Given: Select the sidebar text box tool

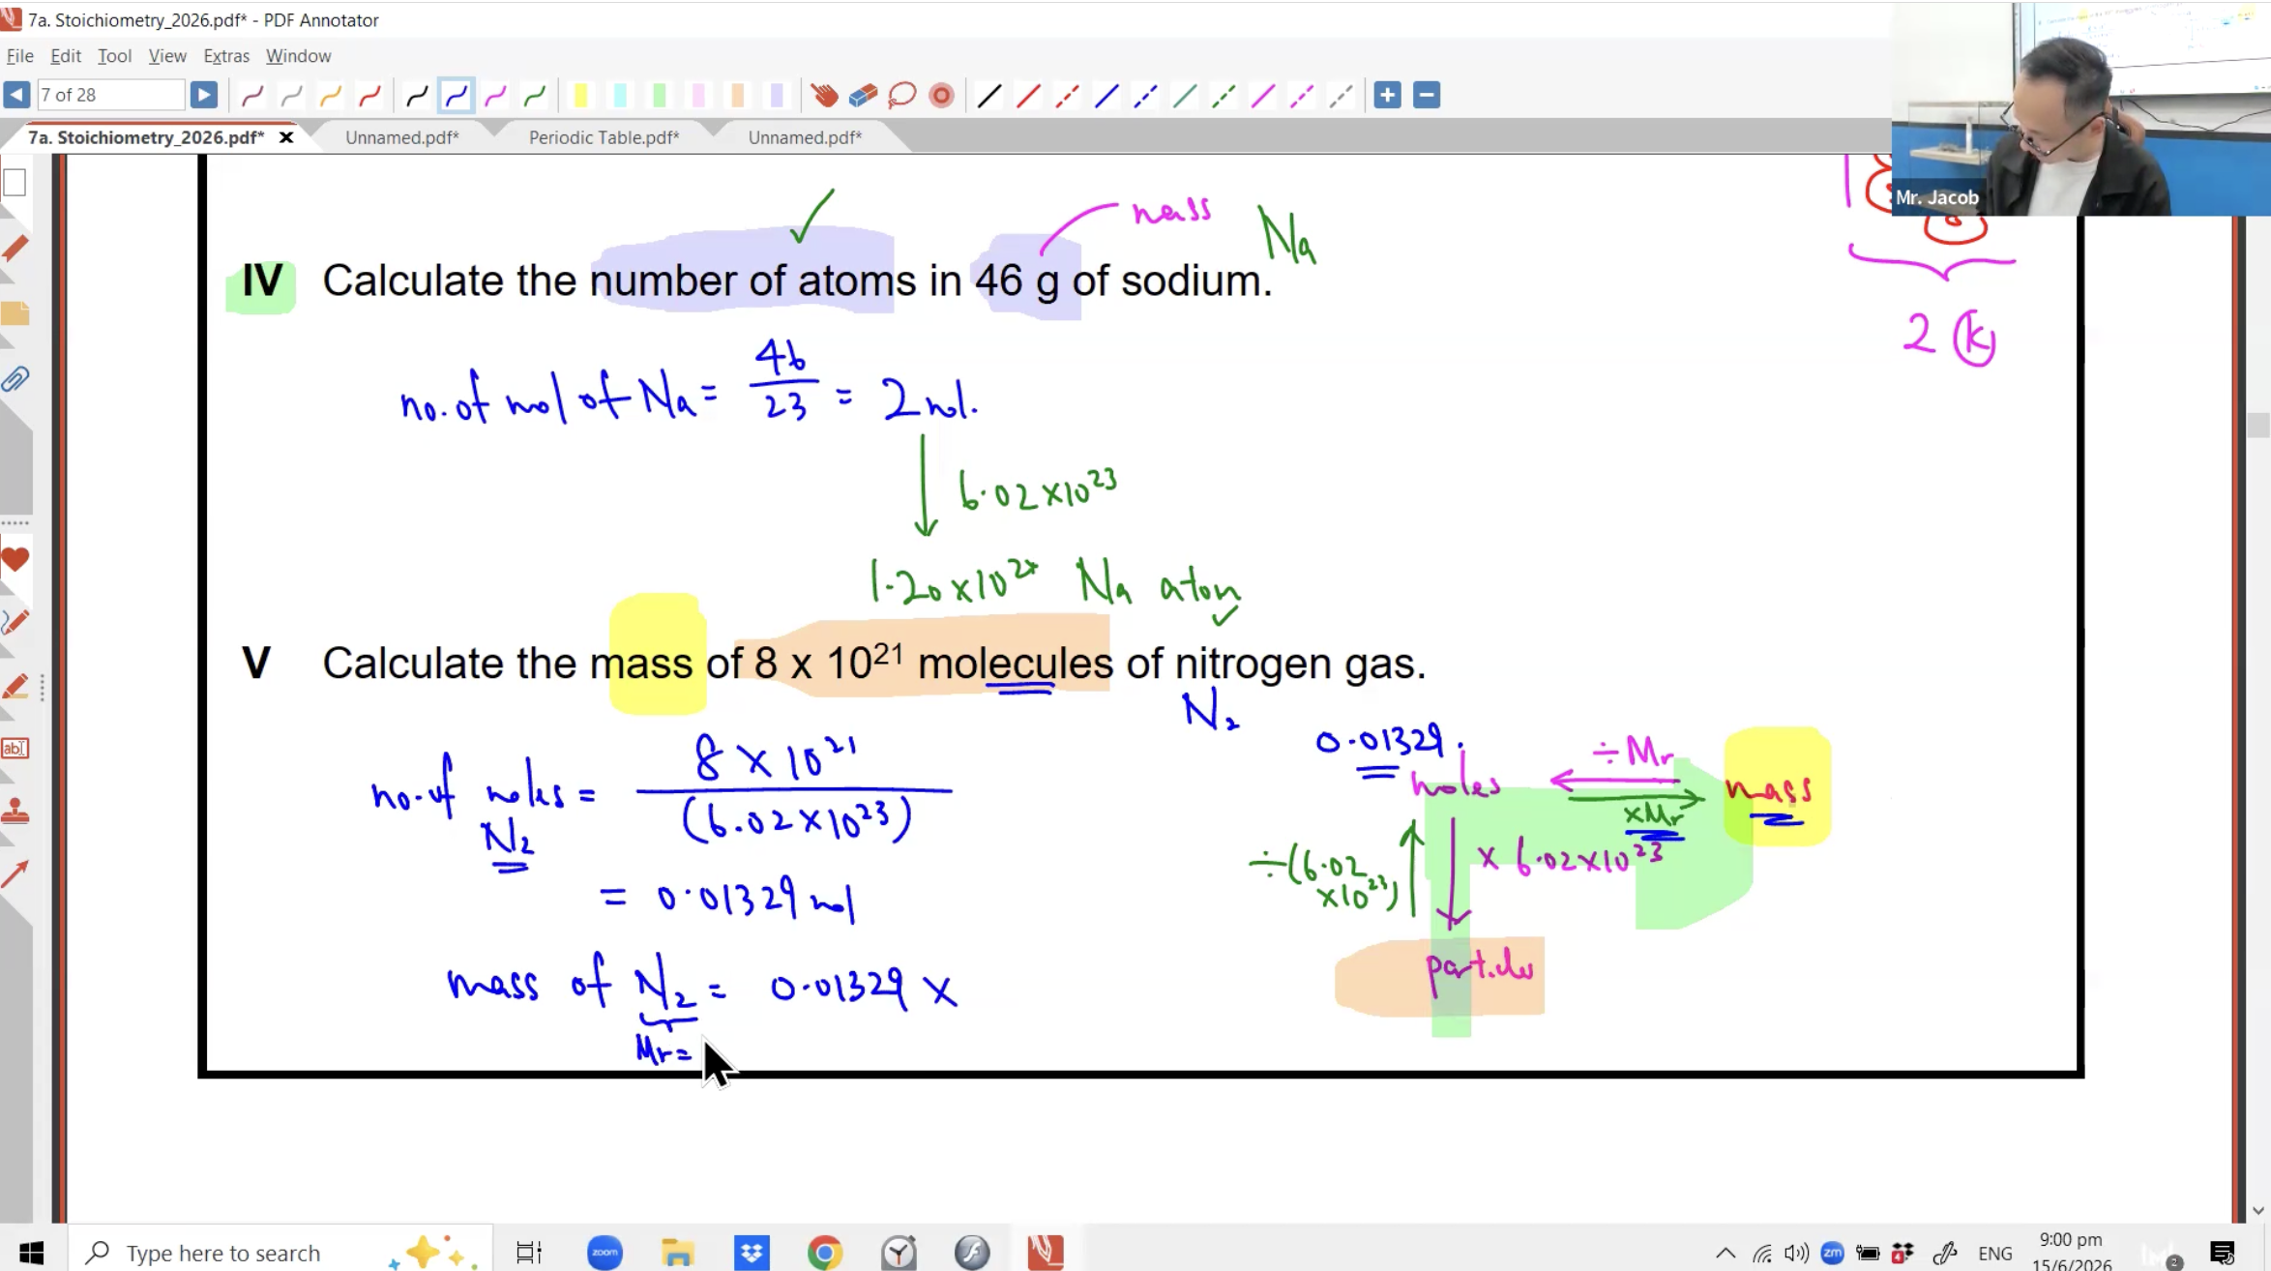Looking at the screenshot, I should pos(15,748).
